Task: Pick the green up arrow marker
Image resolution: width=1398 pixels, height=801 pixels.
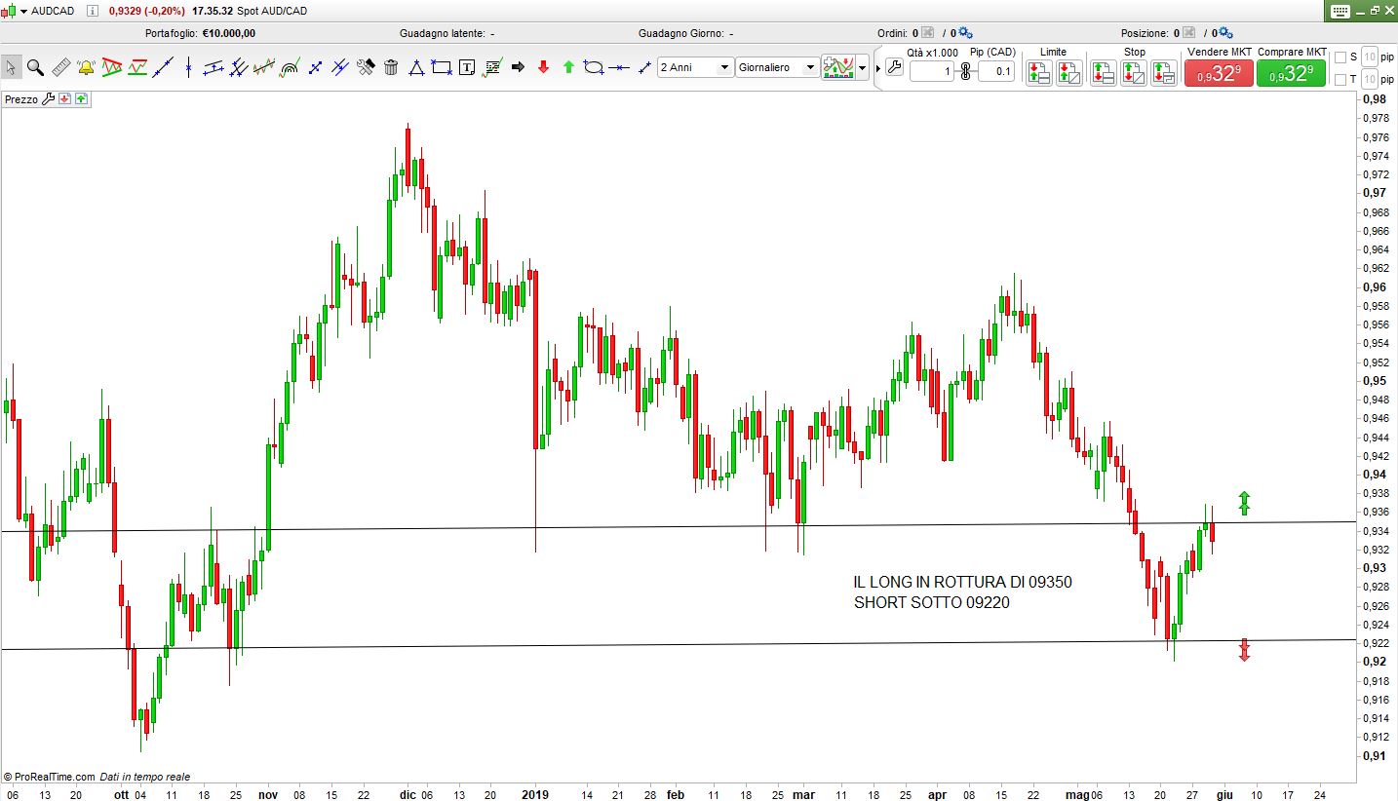Action: (568, 67)
